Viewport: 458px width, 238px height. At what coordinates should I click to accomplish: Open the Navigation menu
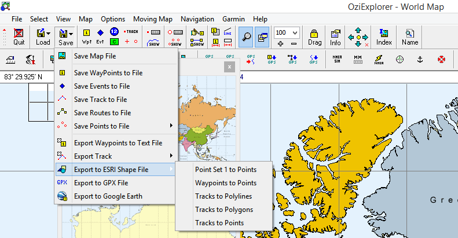point(197,19)
